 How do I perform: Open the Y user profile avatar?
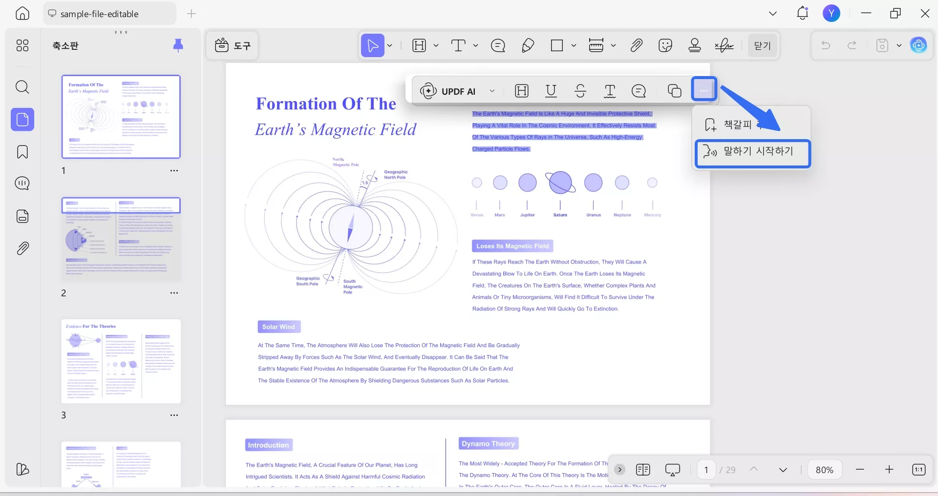831,13
